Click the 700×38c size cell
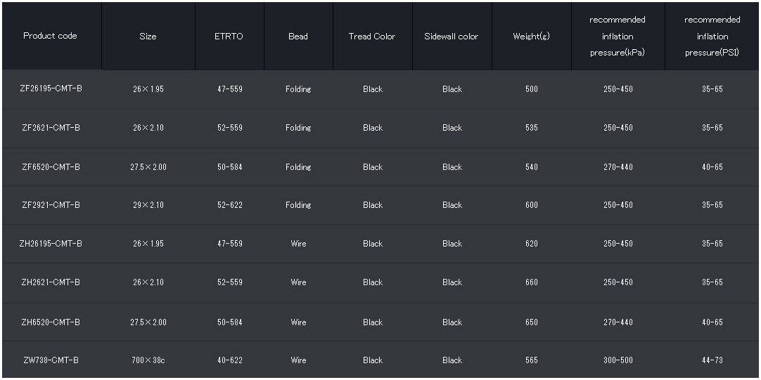 tap(148, 360)
